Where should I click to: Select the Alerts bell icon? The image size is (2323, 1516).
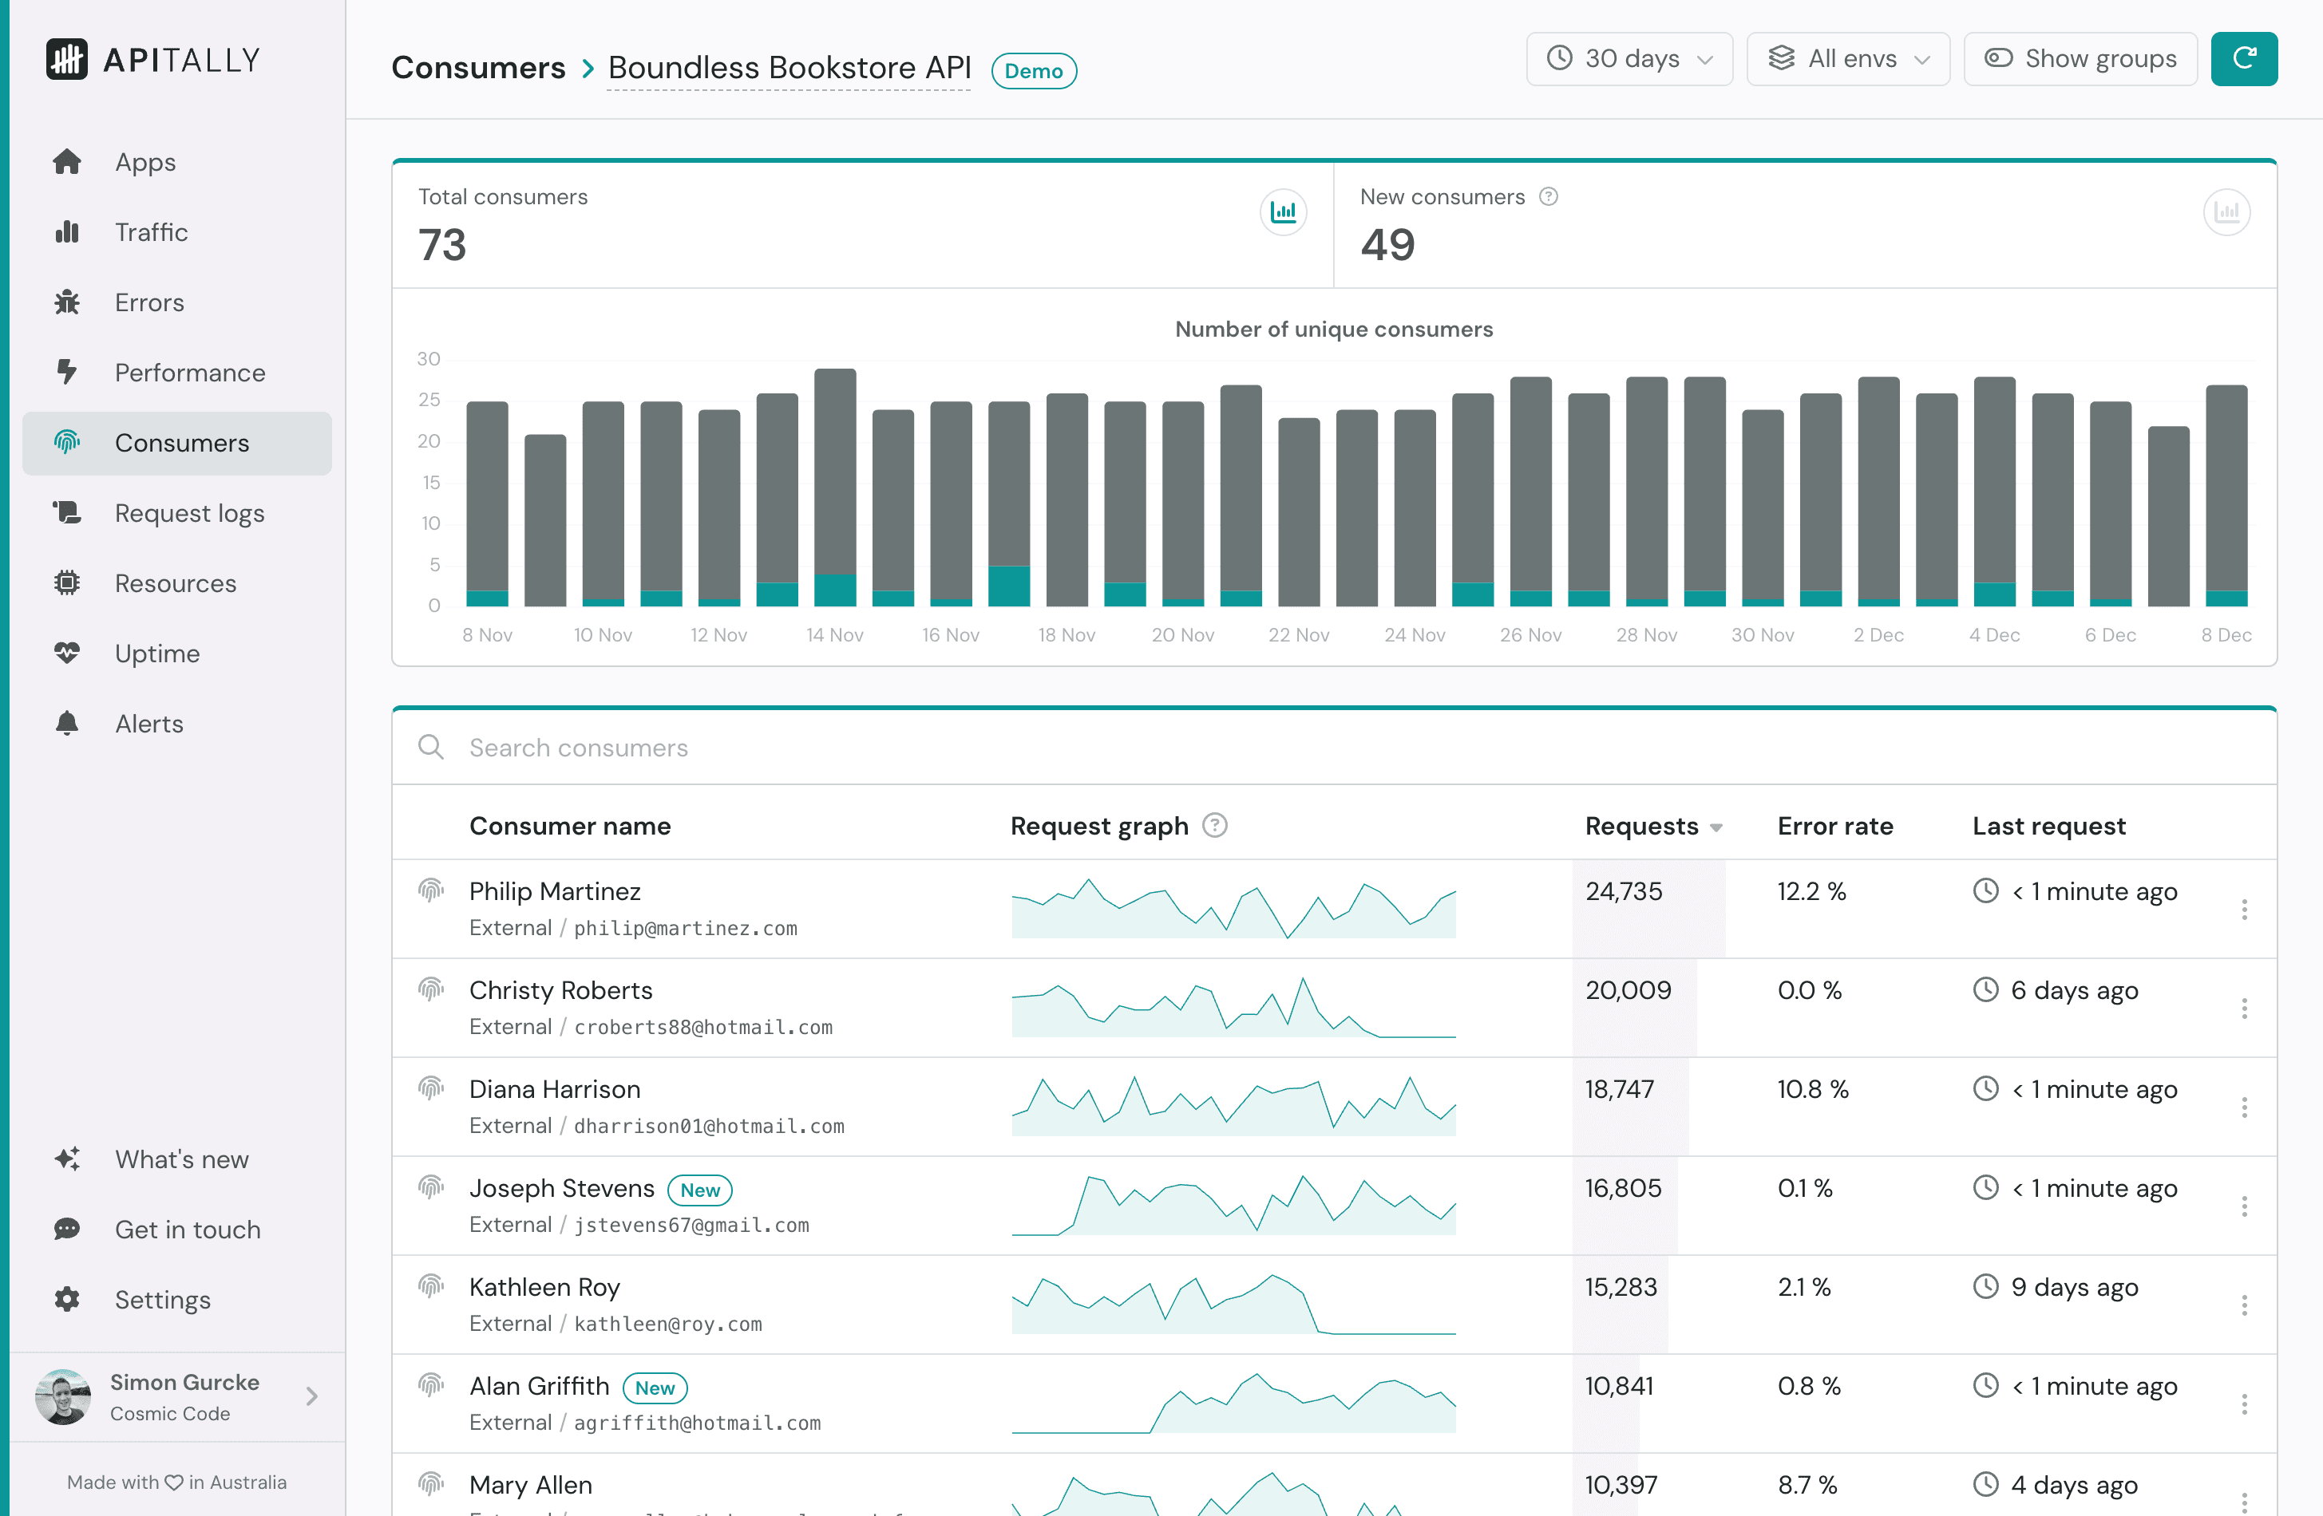[x=67, y=723]
